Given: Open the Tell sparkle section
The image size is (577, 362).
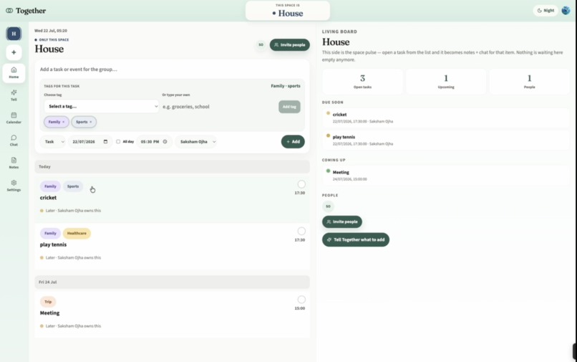Looking at the screenshot, I should point(14,95).
